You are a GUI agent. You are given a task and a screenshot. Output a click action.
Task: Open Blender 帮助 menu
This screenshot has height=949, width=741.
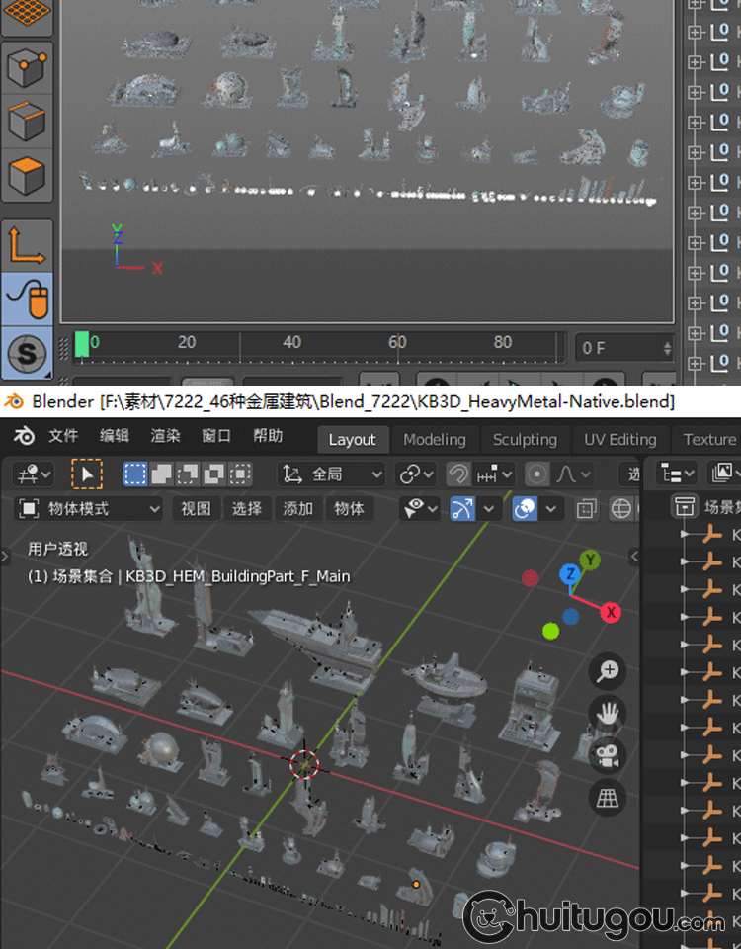(268, 436)
